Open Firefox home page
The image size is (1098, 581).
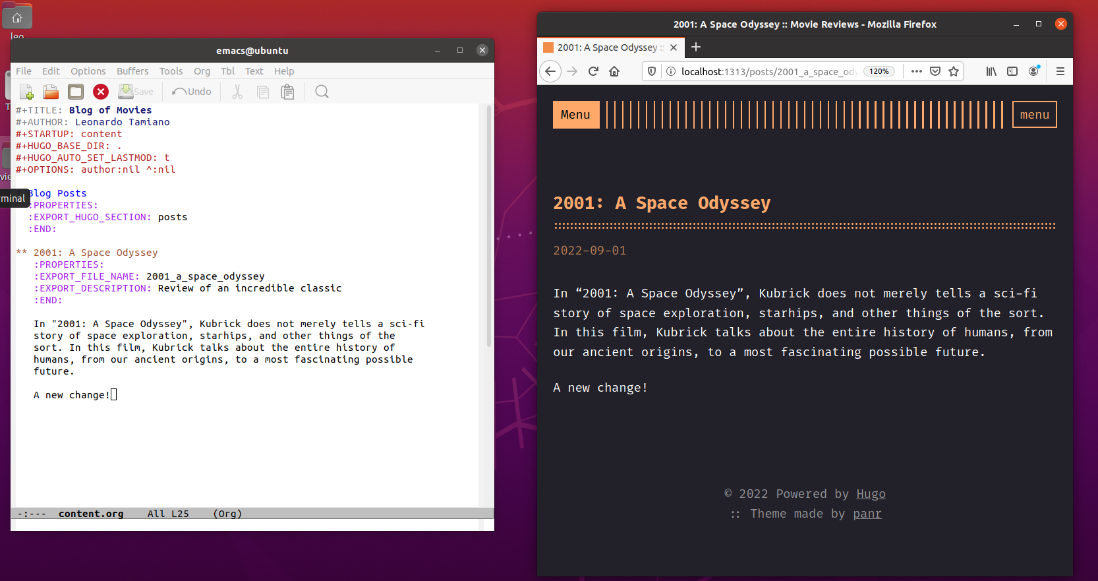click(614, 71)
